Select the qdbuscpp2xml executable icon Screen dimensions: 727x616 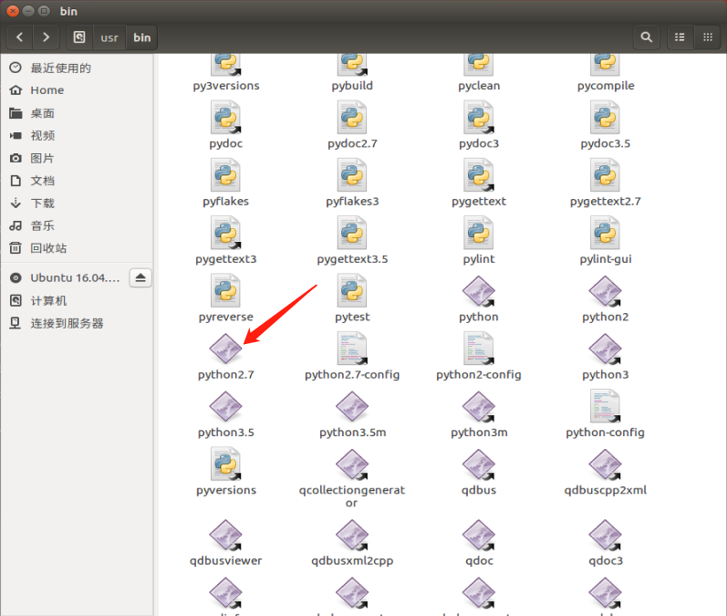(x=606, y=465)
